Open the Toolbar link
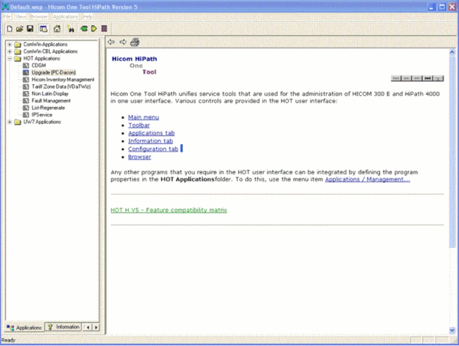459x346 pixels. click(x=139, y=125)
